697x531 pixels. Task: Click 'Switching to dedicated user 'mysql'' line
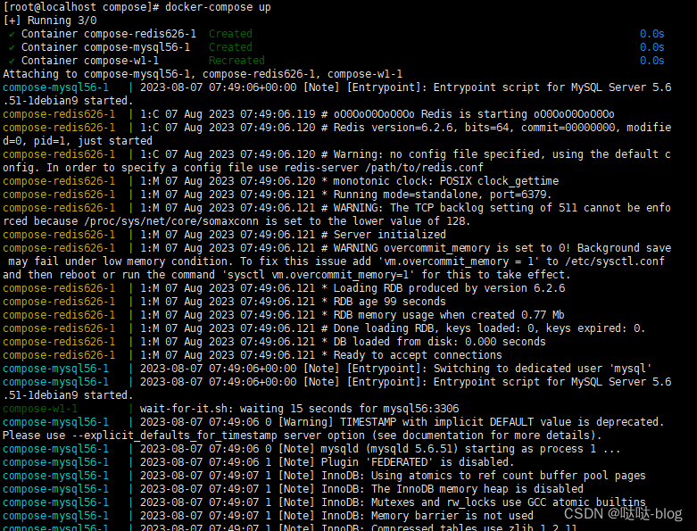543,369
